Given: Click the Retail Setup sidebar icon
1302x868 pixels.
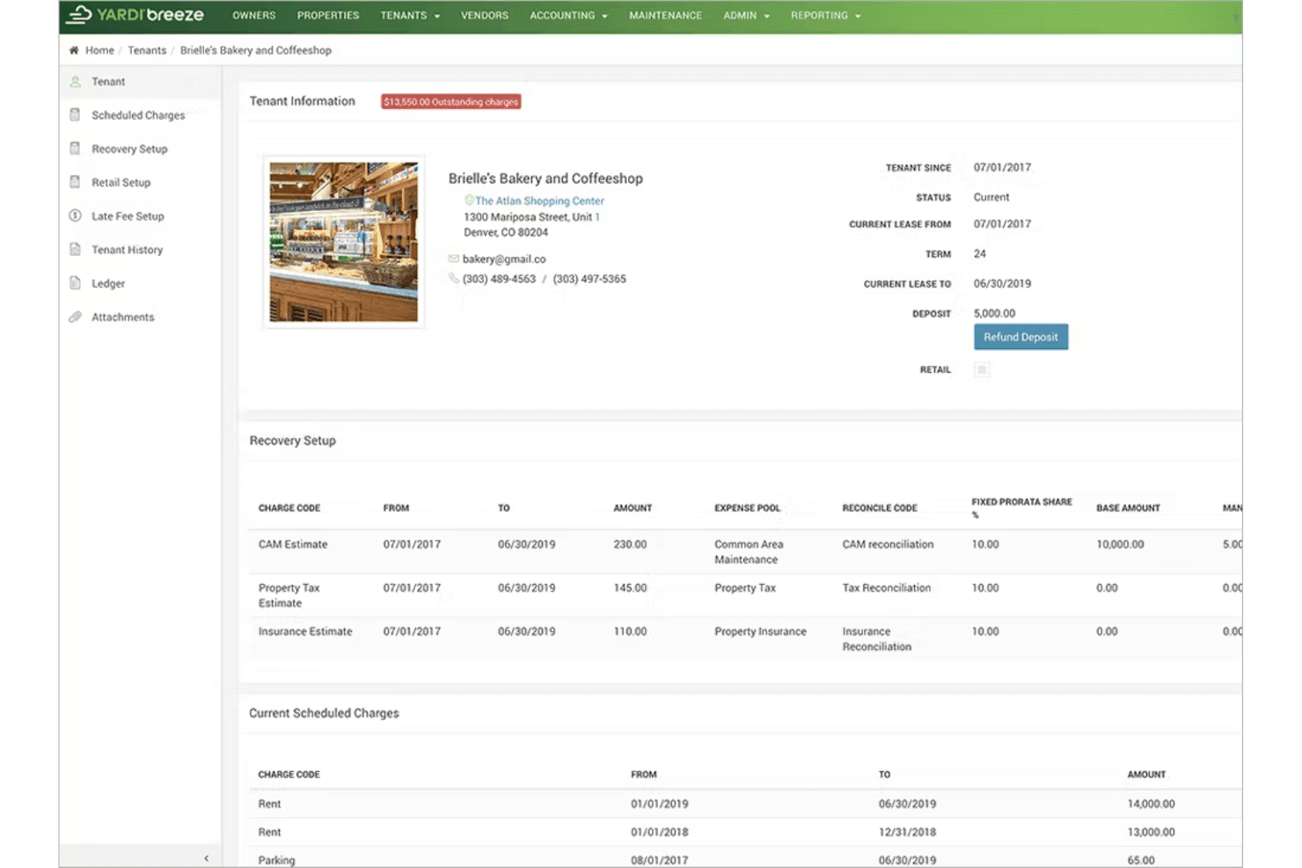Looking at the screenshot, I should tap(75, 182).
